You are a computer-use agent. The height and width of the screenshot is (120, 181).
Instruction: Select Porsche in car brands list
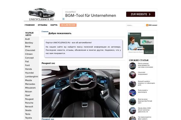(29, 103)
